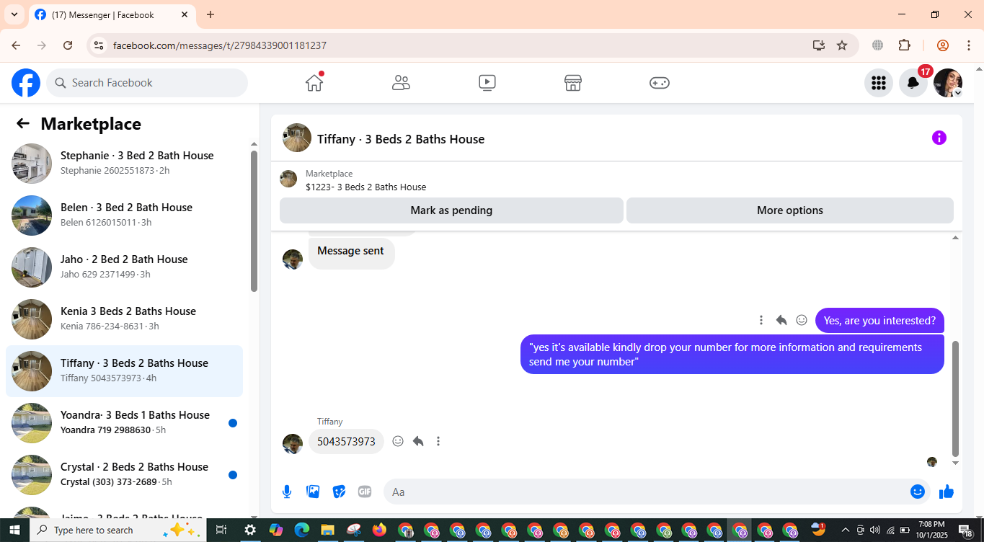984x542 pixels.
Task: Open the Chrome extensions puzzle icon
Action: coord(905,45)
